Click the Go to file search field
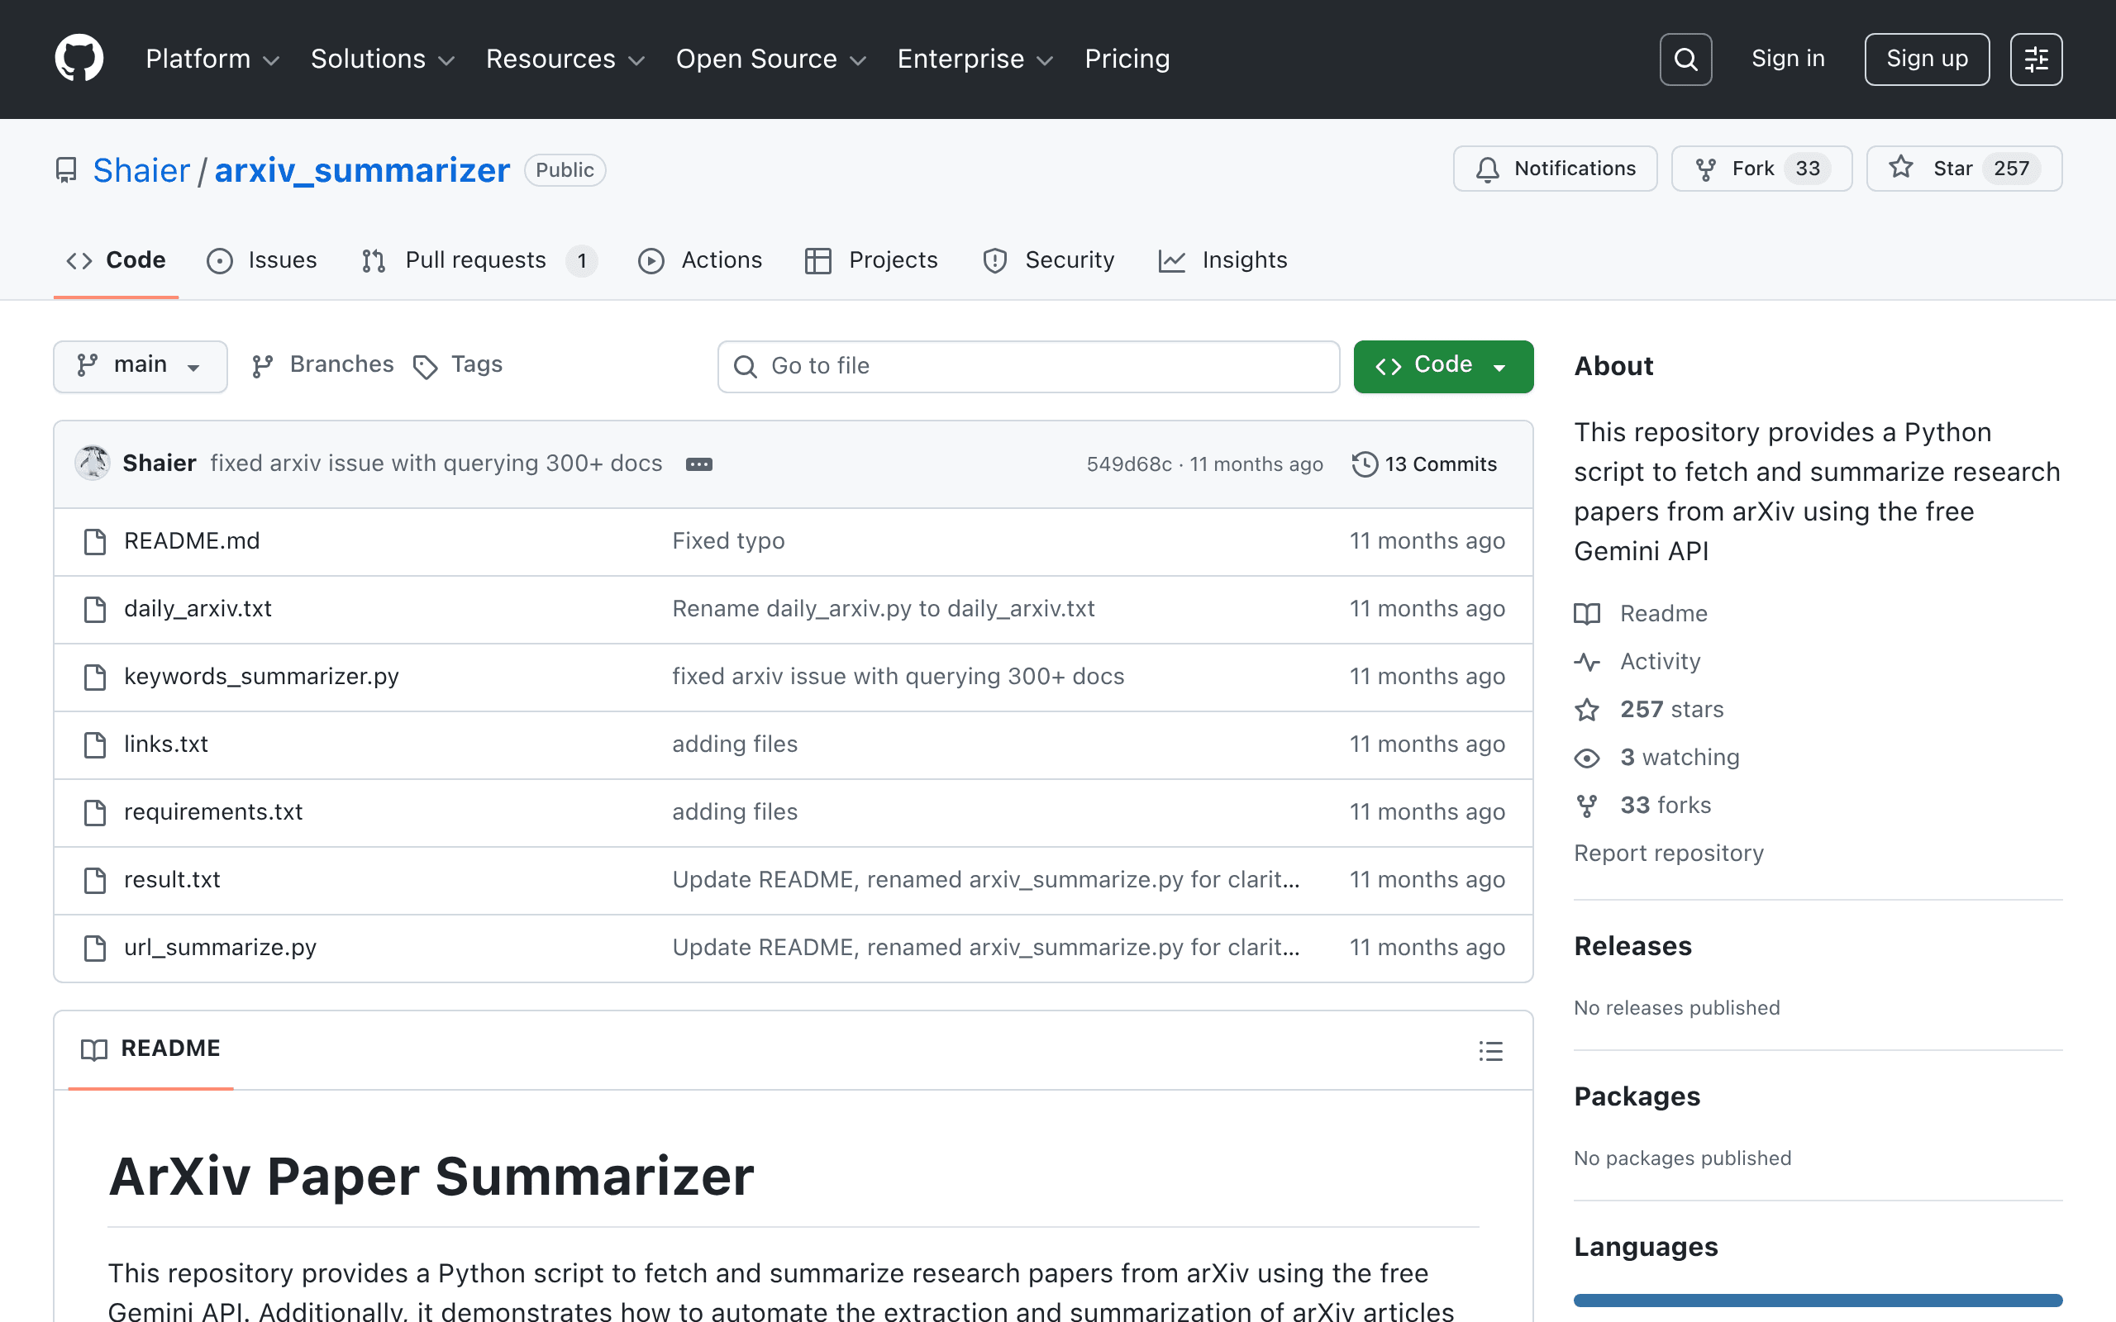 1028,366
